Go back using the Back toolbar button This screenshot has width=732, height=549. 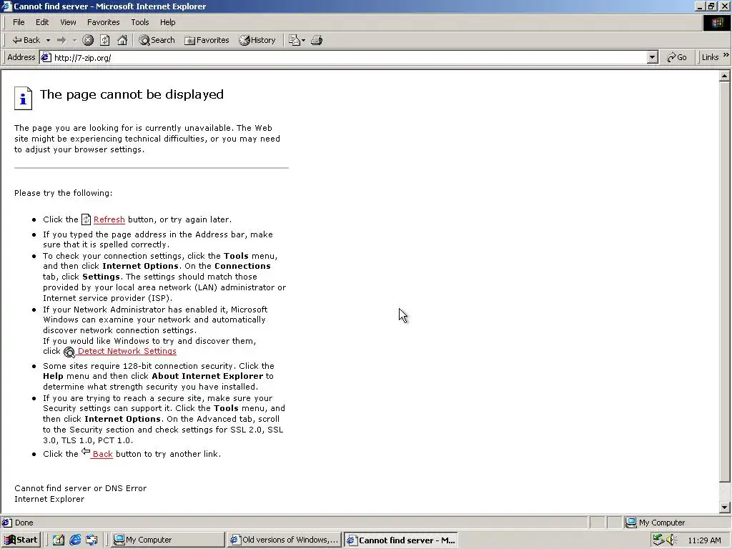pos(26,40)
